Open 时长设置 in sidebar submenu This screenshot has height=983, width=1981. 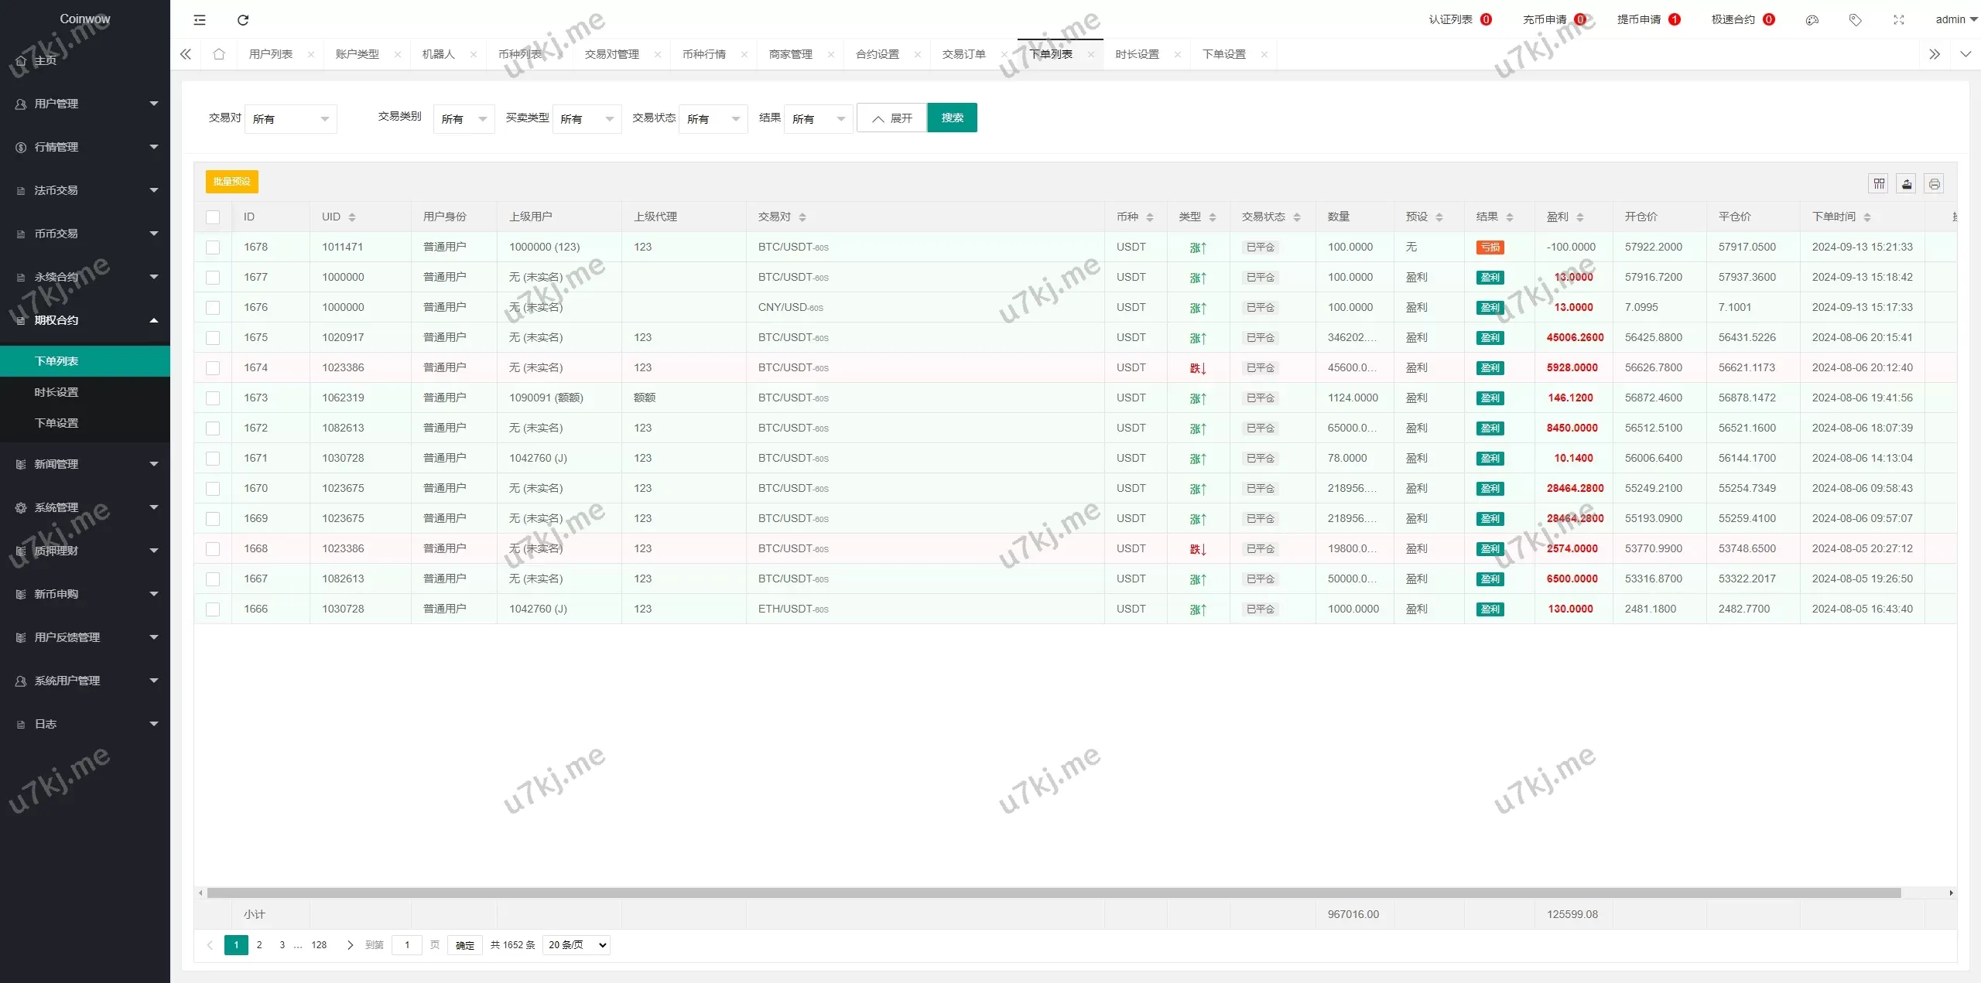56,392
